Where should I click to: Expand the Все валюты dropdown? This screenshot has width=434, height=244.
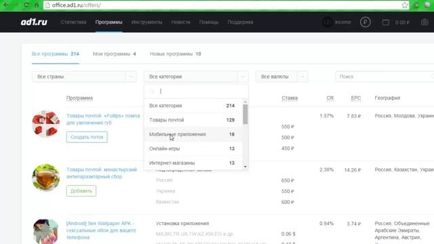pos(281,77)
